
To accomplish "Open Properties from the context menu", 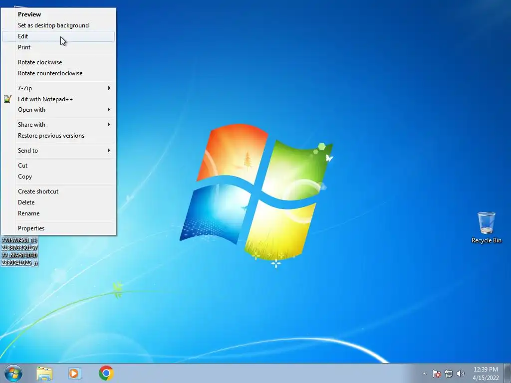I will [59, 228].
